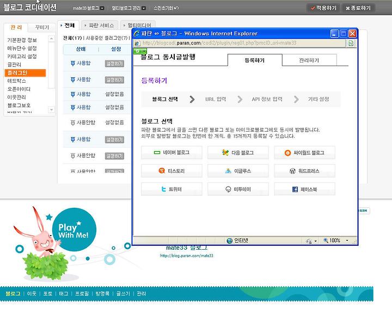This screenshot has height=309, width=392.
Task: Open the security lock icon in the status bar
Action: 309,241
